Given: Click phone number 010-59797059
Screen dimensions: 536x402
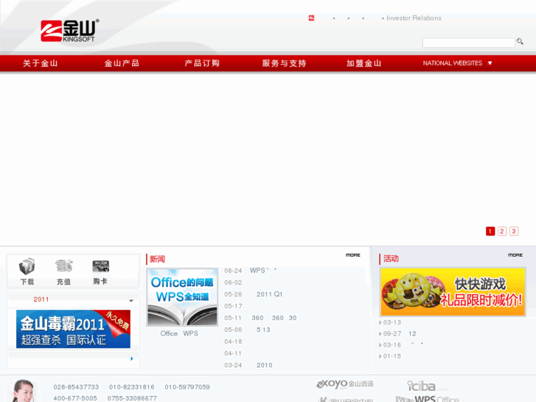Looking at the screenshot, I should coord(187,387).
